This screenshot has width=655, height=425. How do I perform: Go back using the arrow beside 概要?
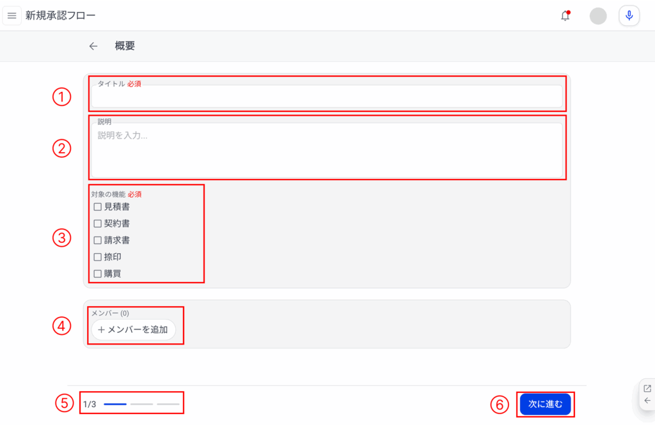coord(93,46)
